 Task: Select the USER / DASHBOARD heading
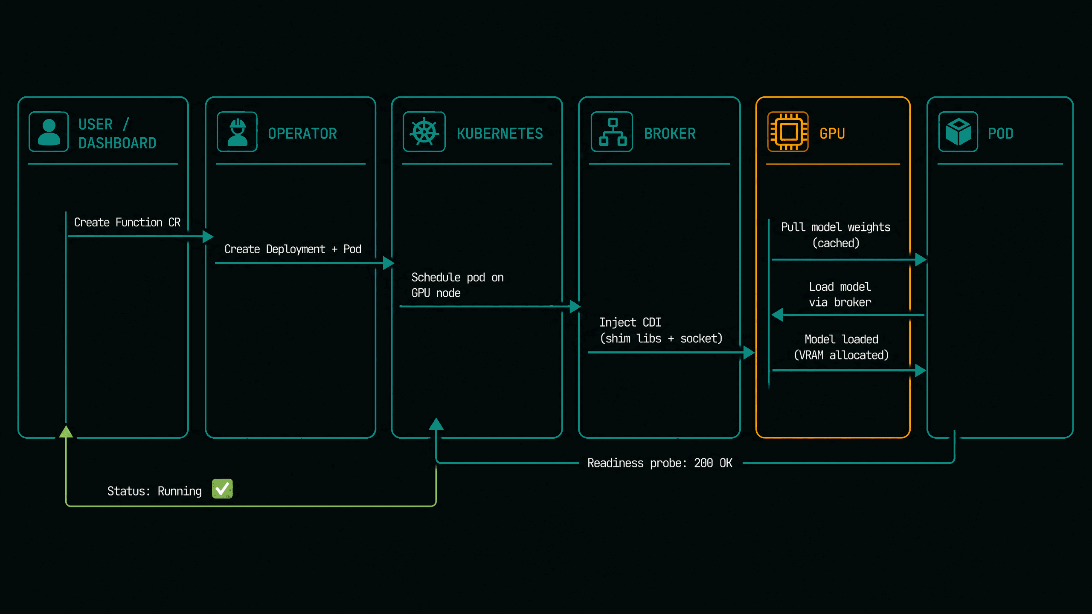coord(117,133)
